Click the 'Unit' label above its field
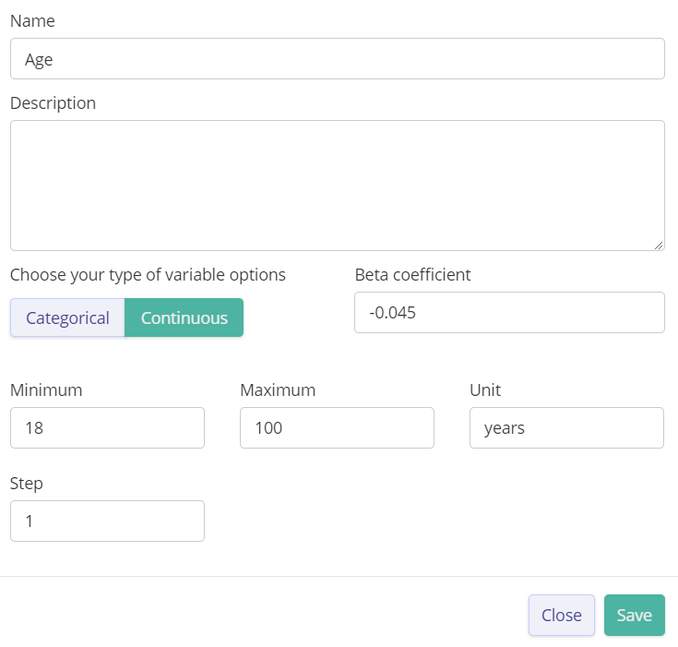The width and height of the screenshot is (678, 647). pyautogui.click(x=485, y=389)
